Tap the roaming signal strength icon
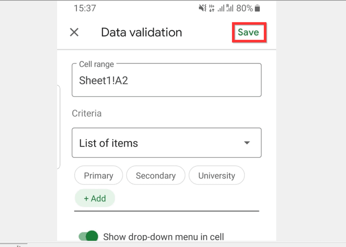 [x=230, y=8]
